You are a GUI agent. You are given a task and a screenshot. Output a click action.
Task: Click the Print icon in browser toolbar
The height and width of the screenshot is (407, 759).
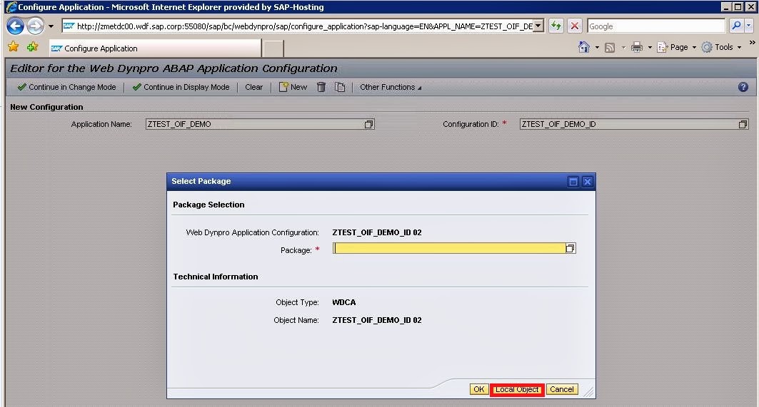pos(637,47)
